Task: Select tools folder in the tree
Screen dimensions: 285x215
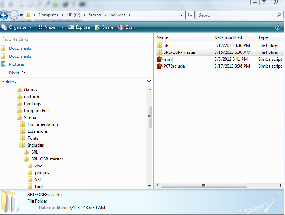Action: coord(40,187)
